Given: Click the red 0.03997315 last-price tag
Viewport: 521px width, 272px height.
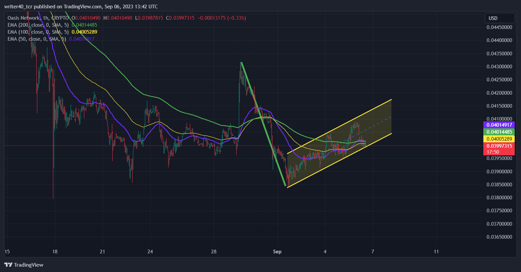Looking at the screenshot, I should point(499,146).
